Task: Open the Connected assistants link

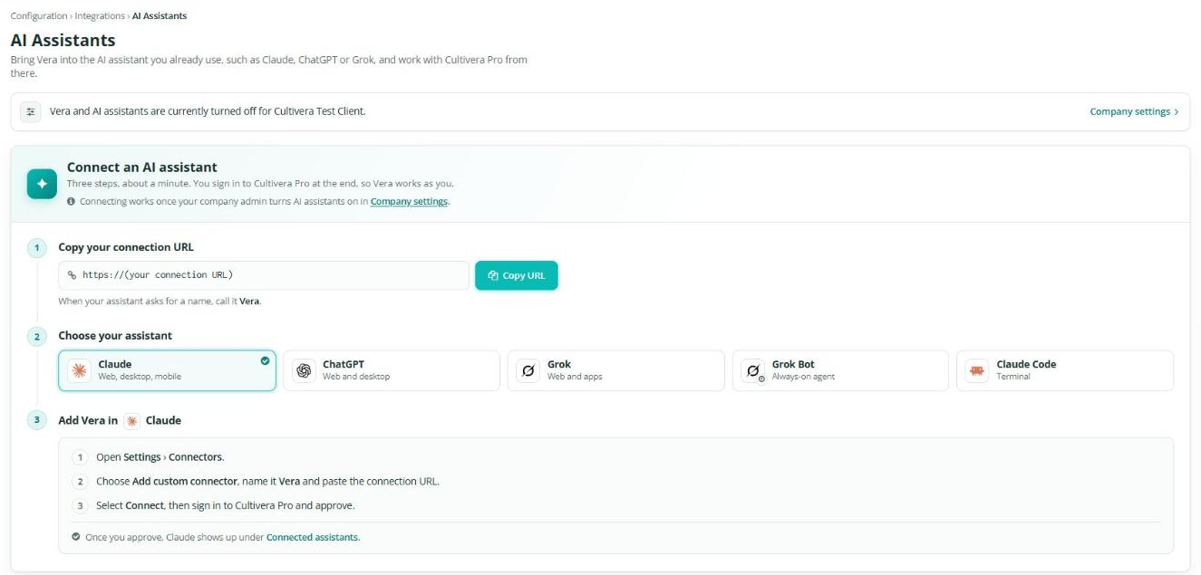Action: point(313,537)
